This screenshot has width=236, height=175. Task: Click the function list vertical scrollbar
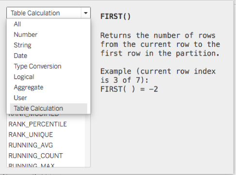(x=88, y=141)
